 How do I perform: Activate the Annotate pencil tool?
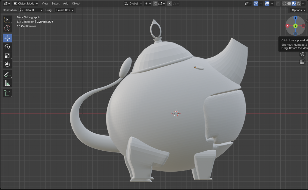click(8, 74)
